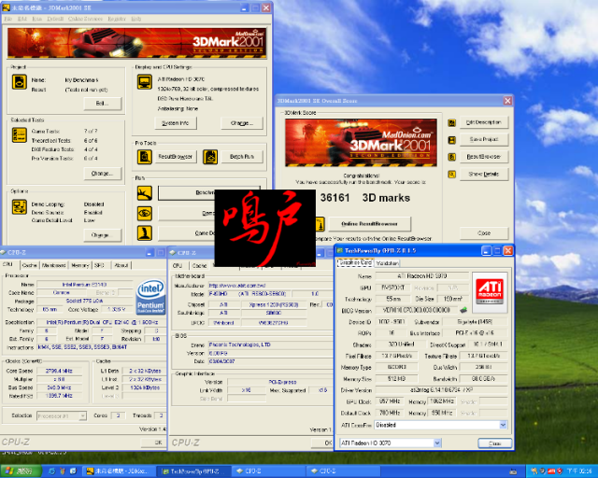The image size is (598, 478).
Task: Click the Show Details button
Action: click(x=484, y=175)
